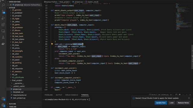The height and width of the screenshot is (108, 193).
Task: Select the 30_test_plates folder
Action: [x=18, y=39]
